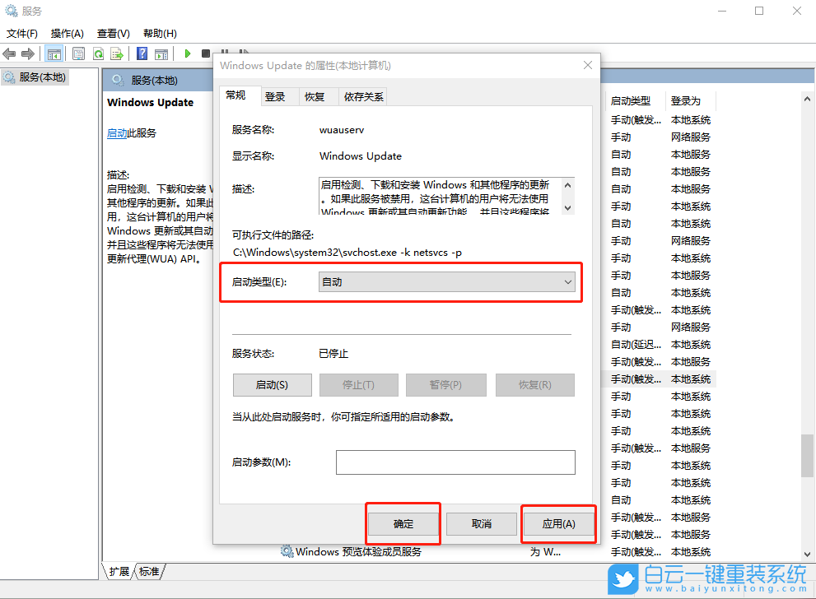
Task: Click the 标准 tab at the bottom
Action: pyautogui.click(x=147, y=570)
